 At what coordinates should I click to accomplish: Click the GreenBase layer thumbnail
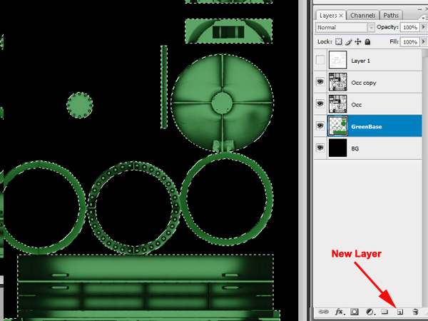click(337, 126)
